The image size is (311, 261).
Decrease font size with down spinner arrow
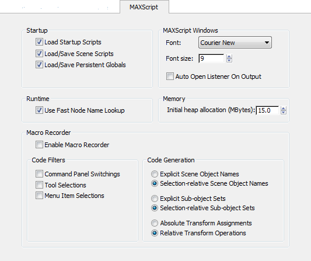229,60
